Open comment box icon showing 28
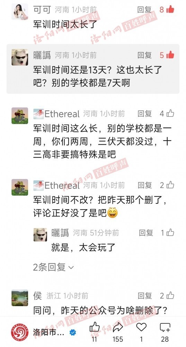 click(x=165, y=327)
